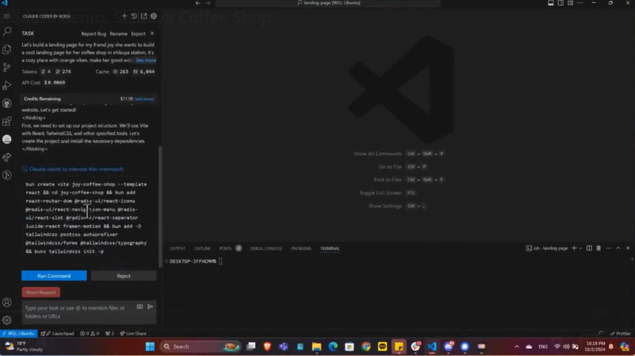Viewport: 635px width, 356px height.
Task: Click the WSL: Ubuntu remote indicator
Action: (18, 333)
